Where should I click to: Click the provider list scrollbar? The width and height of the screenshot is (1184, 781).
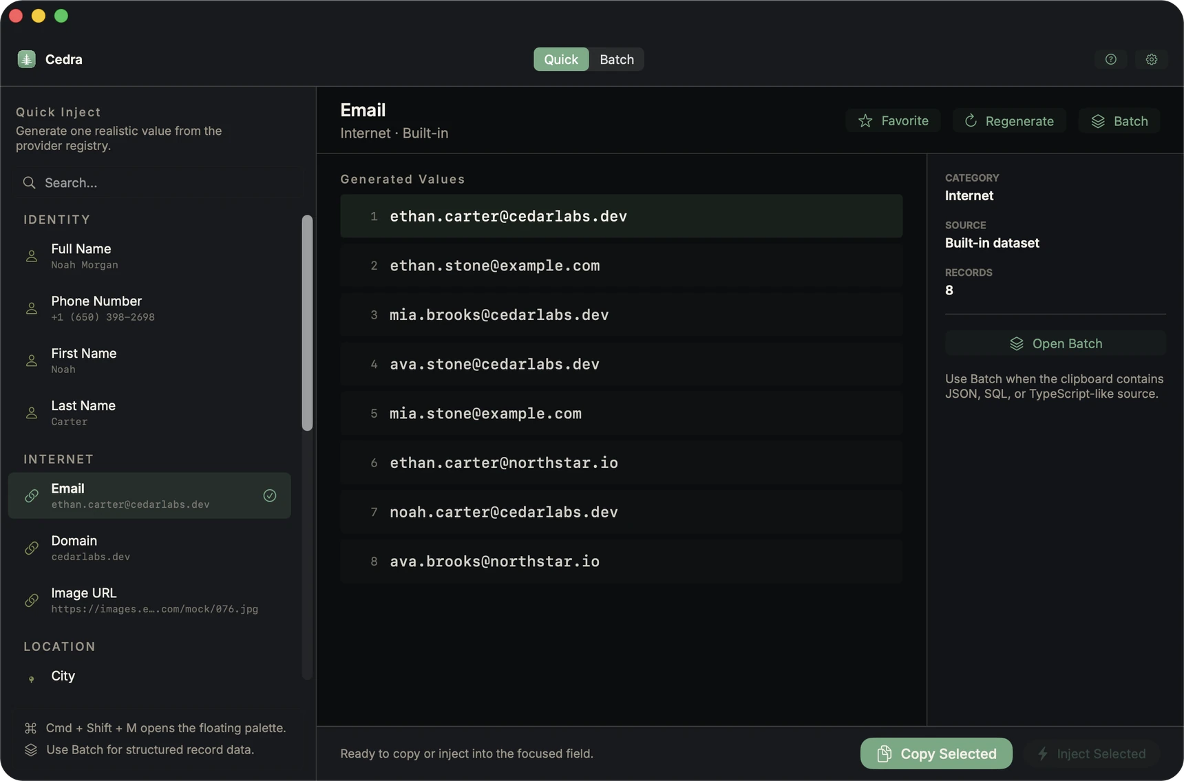pos(307,323)
